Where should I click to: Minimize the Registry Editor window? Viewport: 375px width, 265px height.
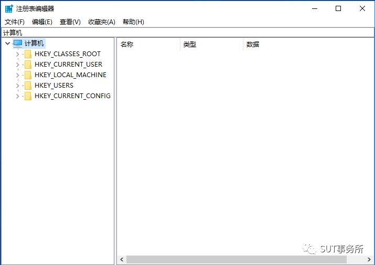click(315, 8)
